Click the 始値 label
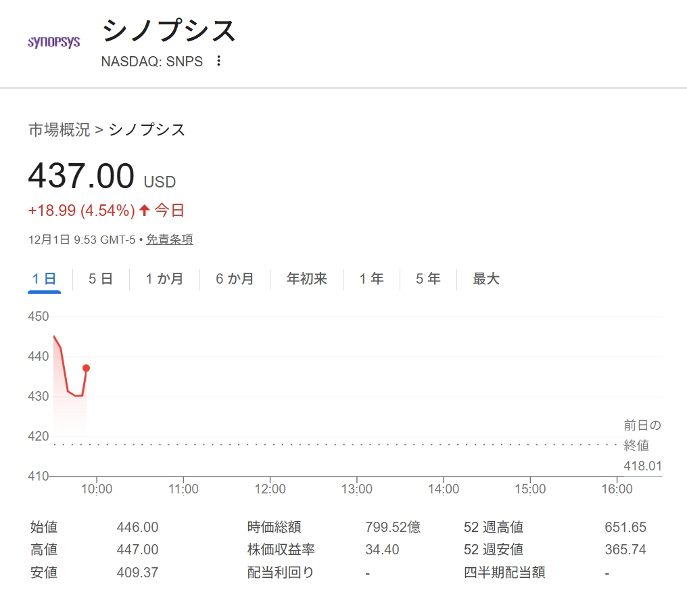Screen dimensions: 687x599 pyautogui.click(x=44, y=527)
